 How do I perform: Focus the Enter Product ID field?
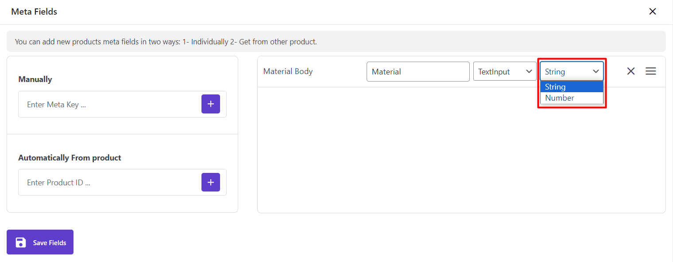110,182
